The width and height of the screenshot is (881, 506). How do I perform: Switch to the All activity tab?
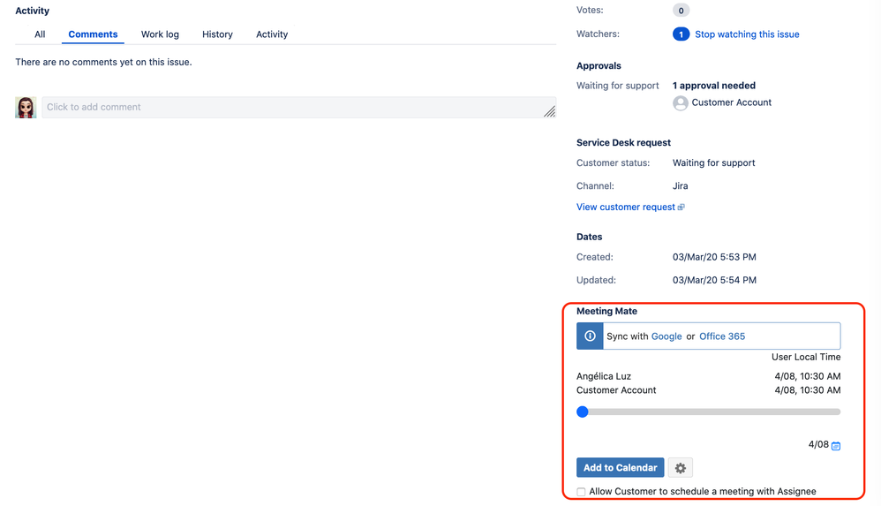[40, 34]
